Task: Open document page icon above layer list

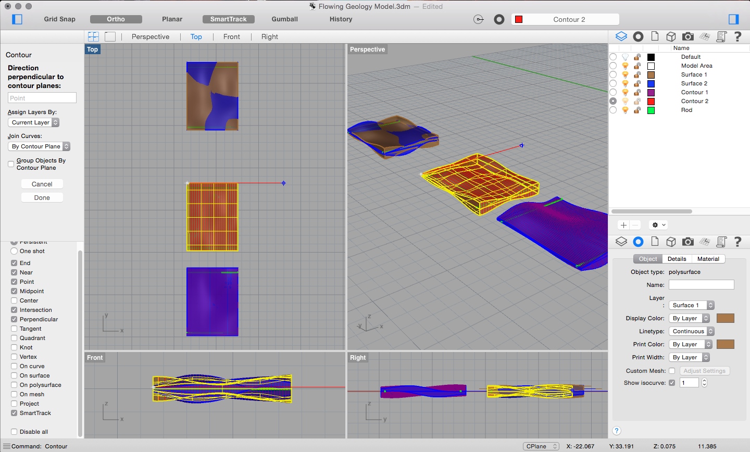Action: (655, 36)
